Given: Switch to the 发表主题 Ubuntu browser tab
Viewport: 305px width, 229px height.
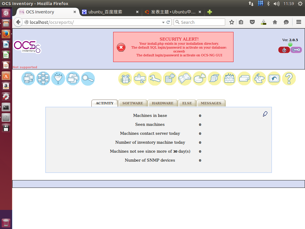Looking at the screenshot, I should (x=173, y=12).
